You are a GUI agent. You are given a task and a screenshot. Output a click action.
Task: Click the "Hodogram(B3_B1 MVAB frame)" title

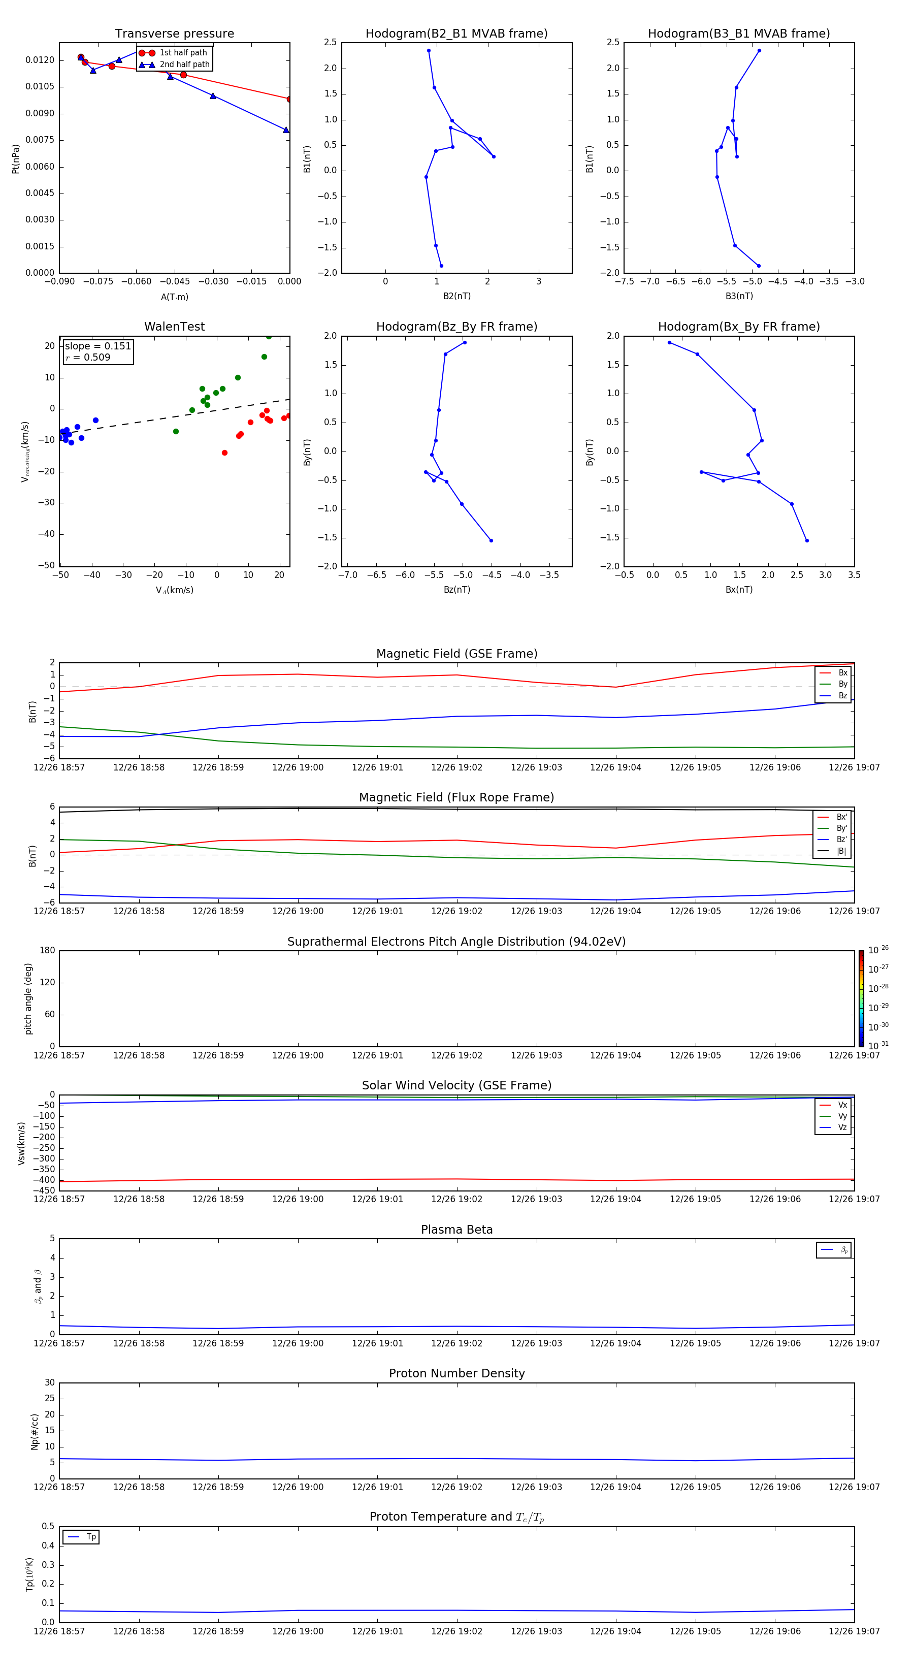739,34
